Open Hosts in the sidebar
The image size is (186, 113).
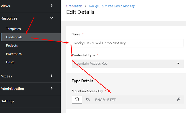point(10,62)
